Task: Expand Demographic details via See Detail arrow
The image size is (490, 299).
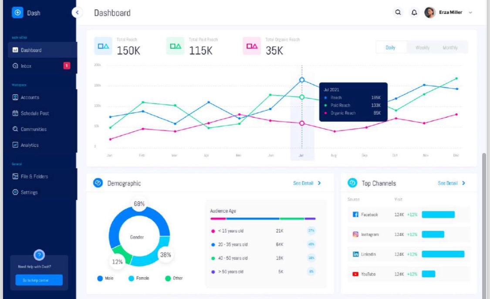Action: pos(319,183)
